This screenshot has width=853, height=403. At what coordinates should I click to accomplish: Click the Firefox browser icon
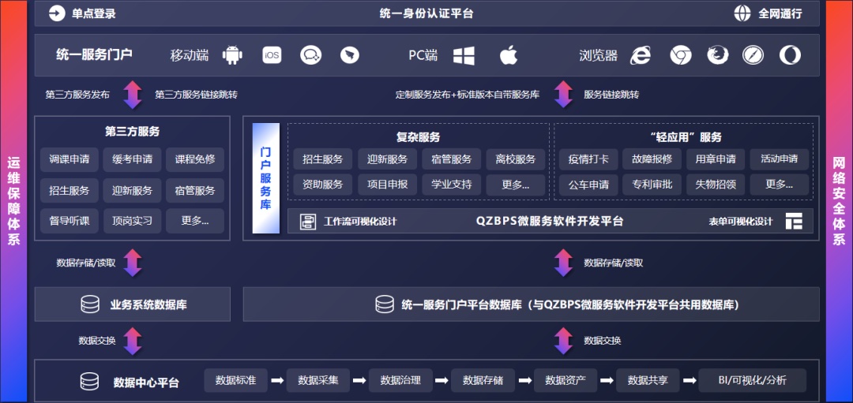(x=717, y=55)
